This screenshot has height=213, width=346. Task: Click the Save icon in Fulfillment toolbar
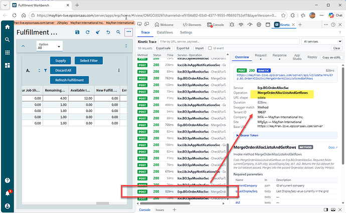point(77,32)
